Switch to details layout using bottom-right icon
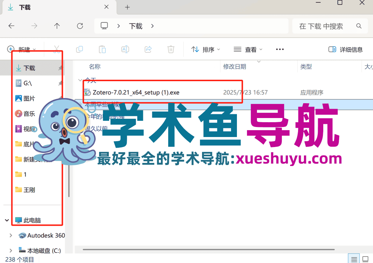 point(354,258)
